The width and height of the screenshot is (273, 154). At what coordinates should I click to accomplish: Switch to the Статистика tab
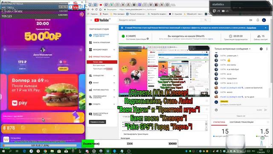[x=219, y=122]
